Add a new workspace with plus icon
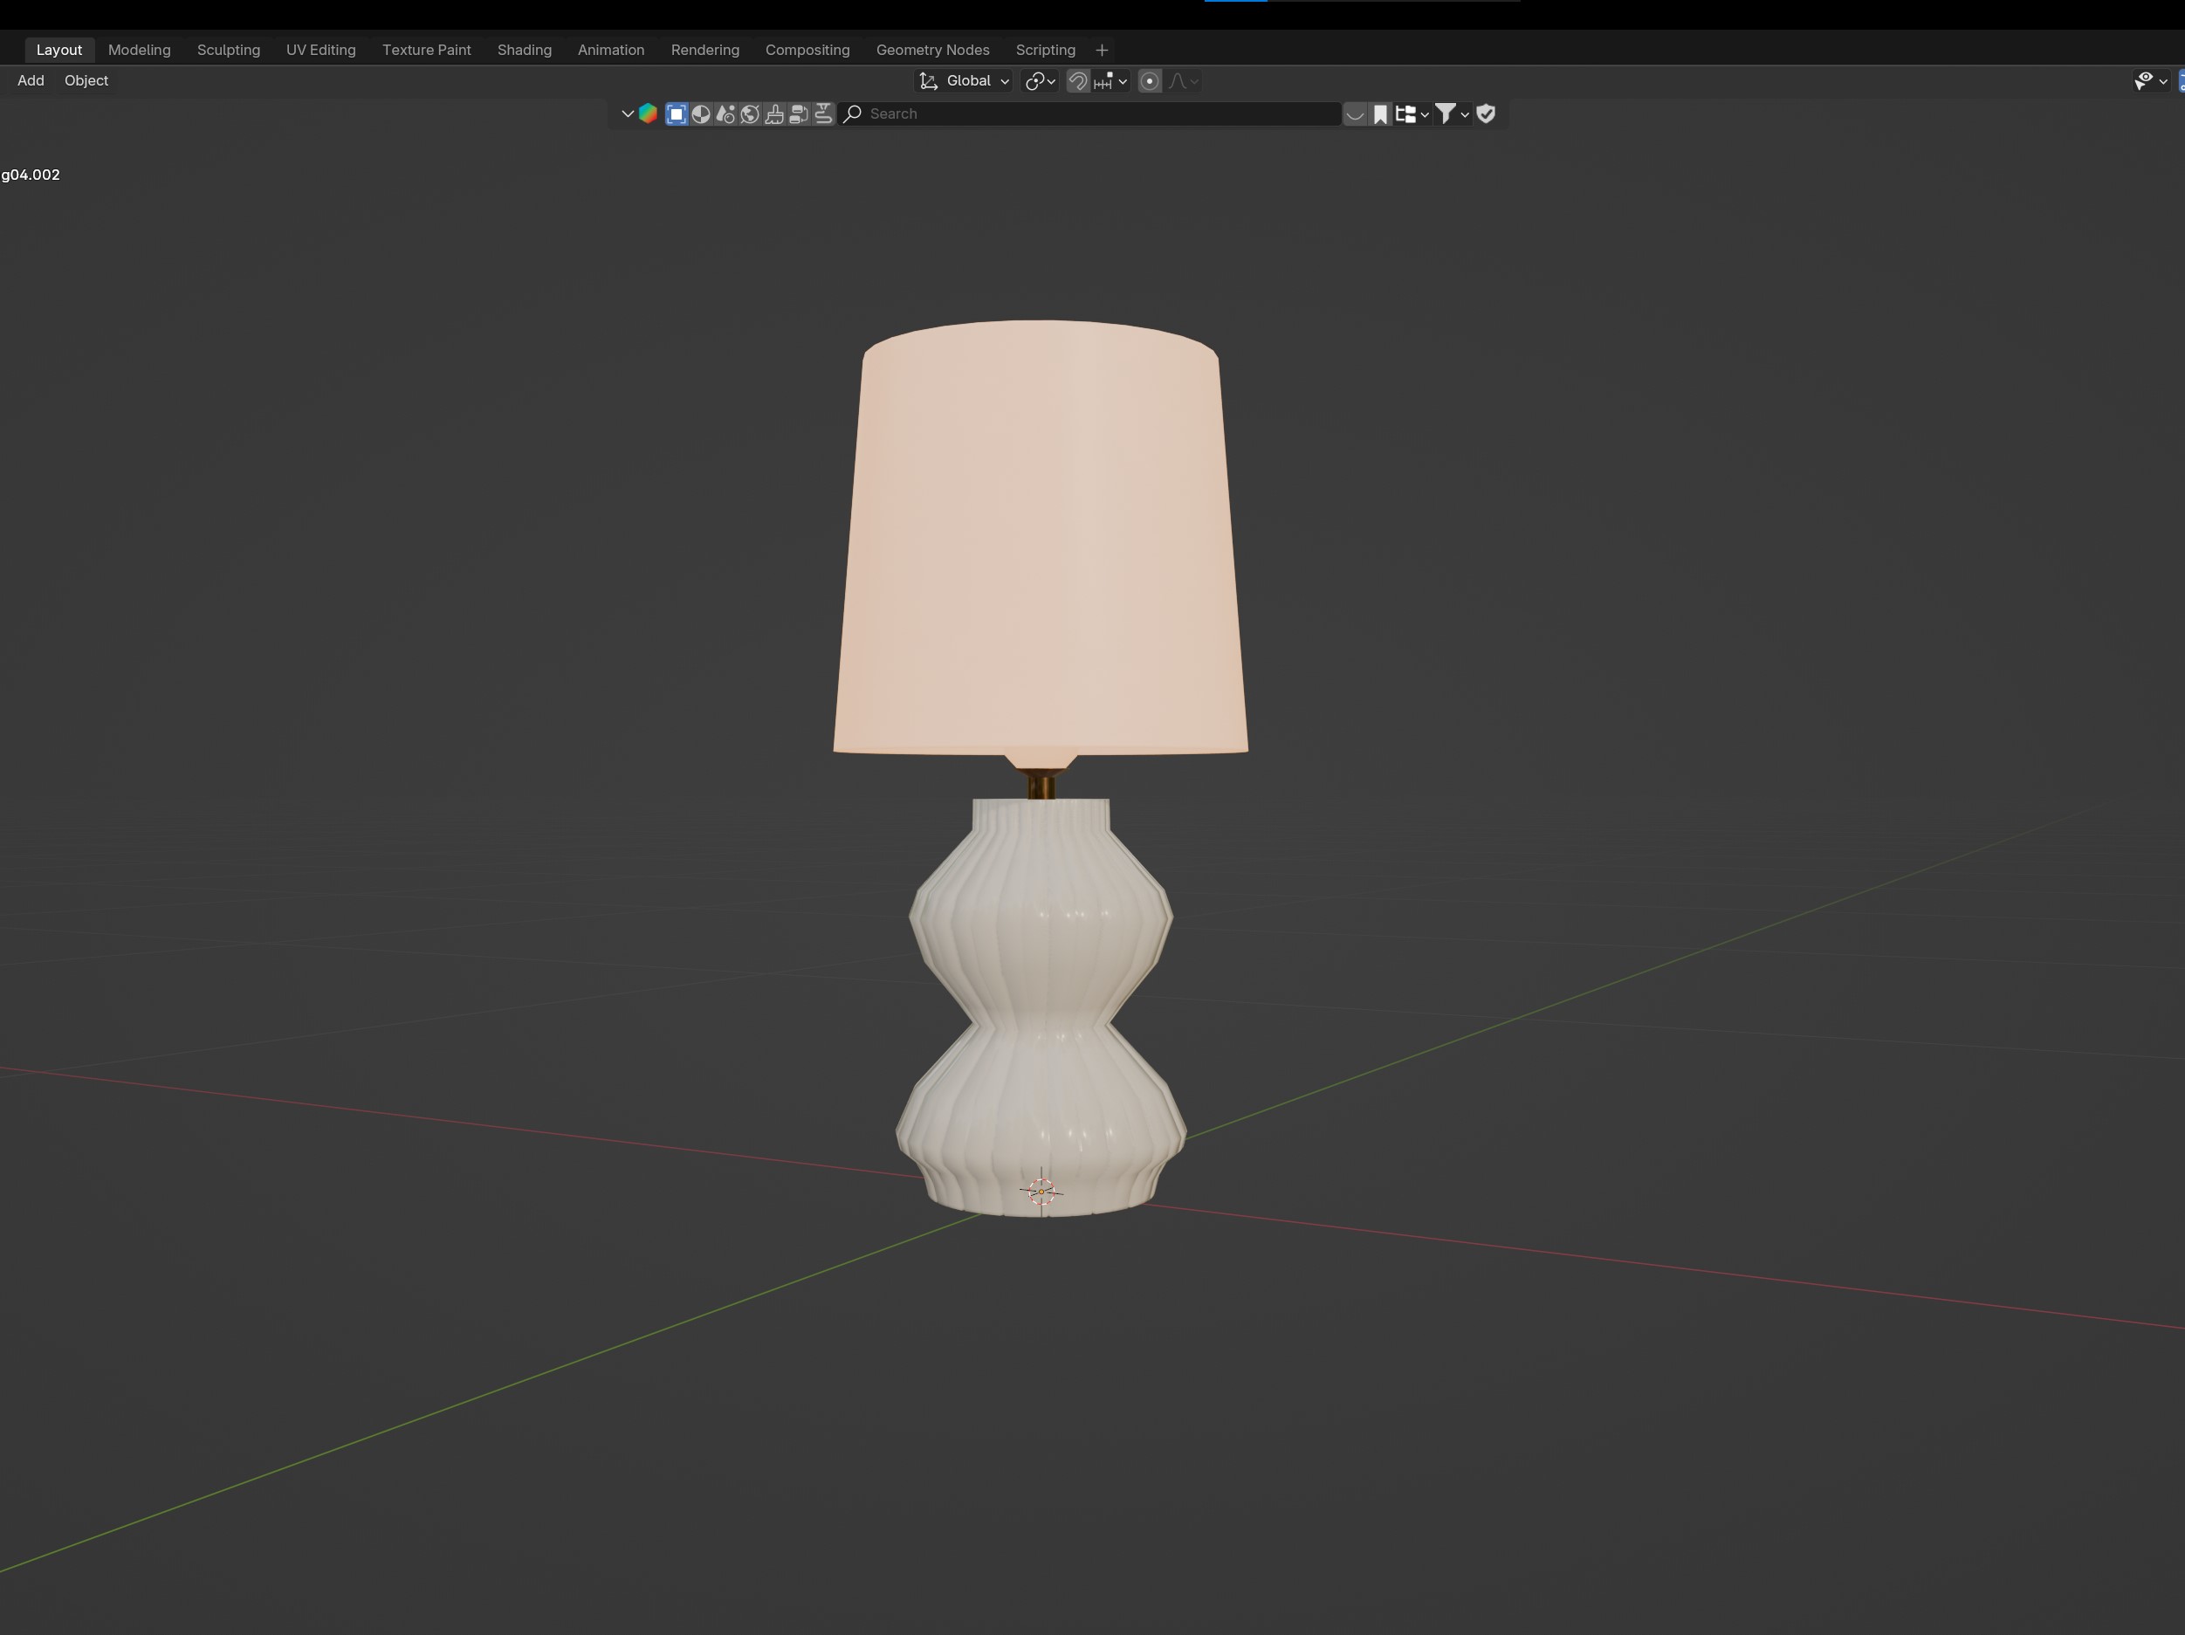 pyautogui.click(x=1103, y=50)
